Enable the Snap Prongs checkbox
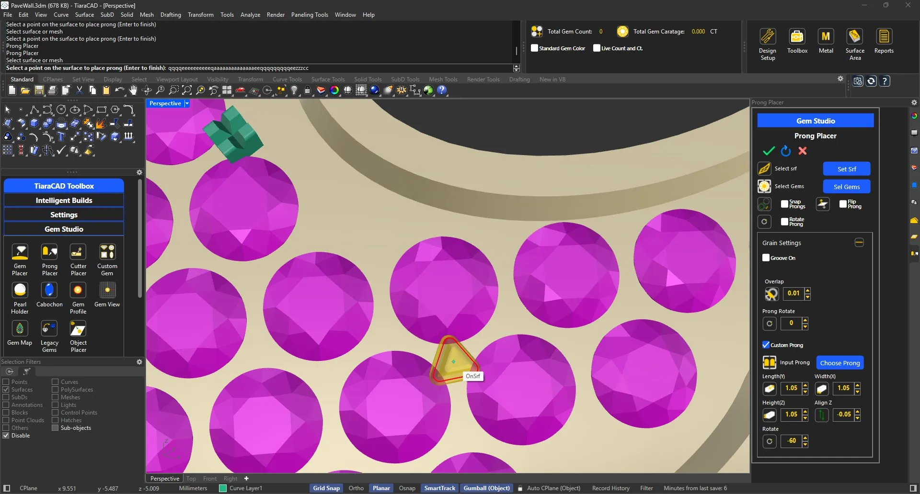 coord(784,204)
